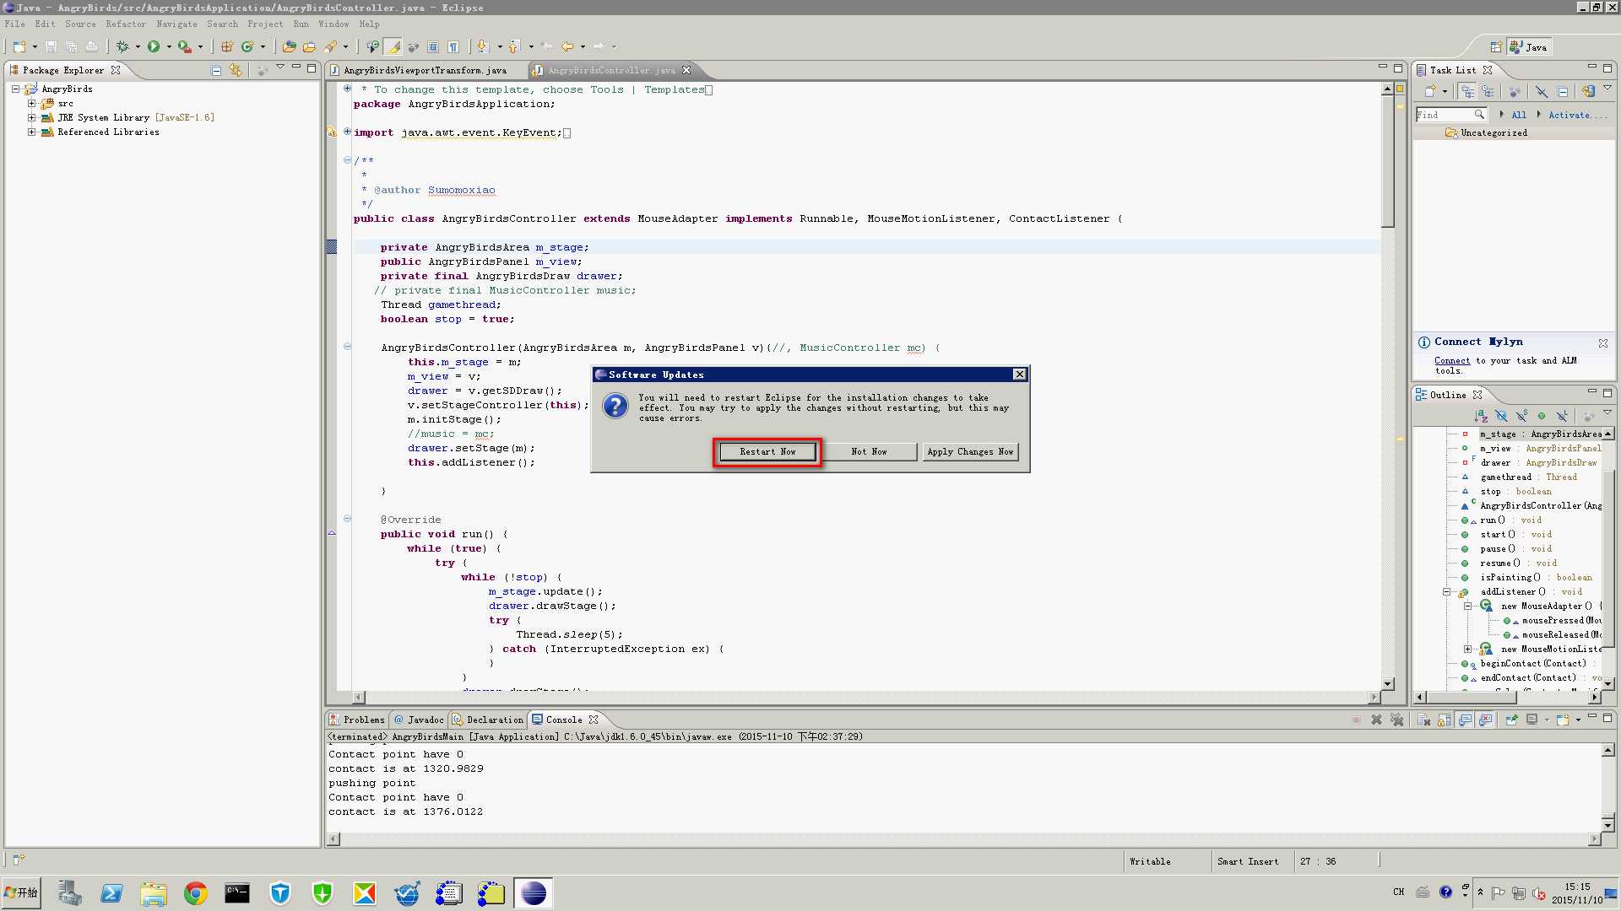Expand Referenced Libraries tree node
The image size is (1621, 911).
[x=32, y=132]
